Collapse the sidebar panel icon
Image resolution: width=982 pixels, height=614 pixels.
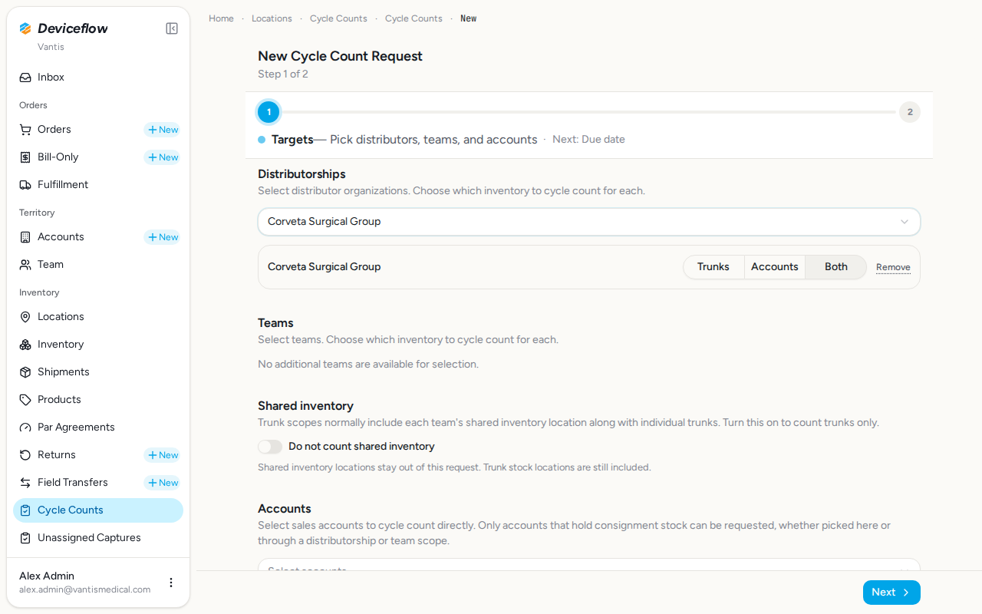tap(172, 28)
